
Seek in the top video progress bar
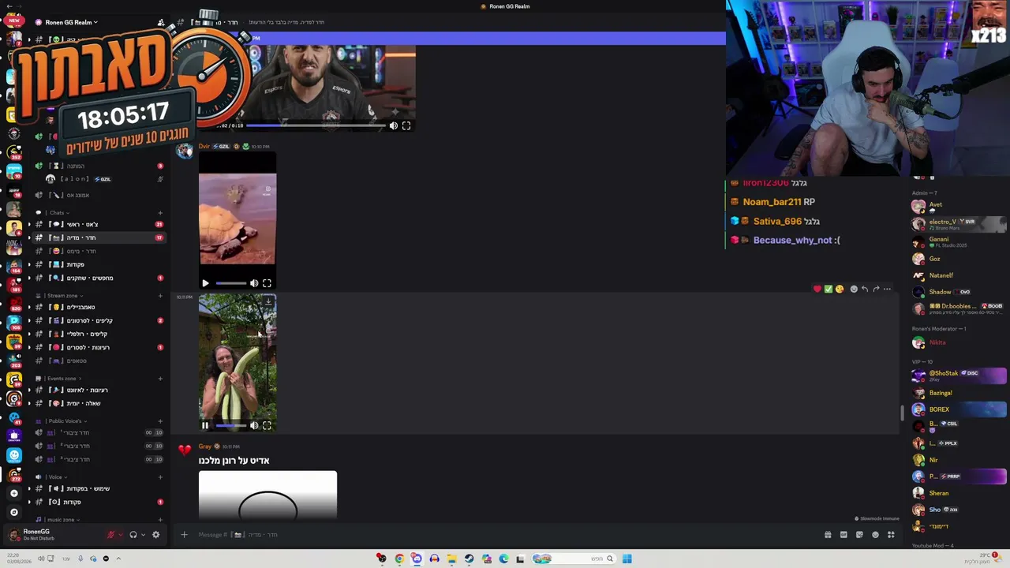316,125
